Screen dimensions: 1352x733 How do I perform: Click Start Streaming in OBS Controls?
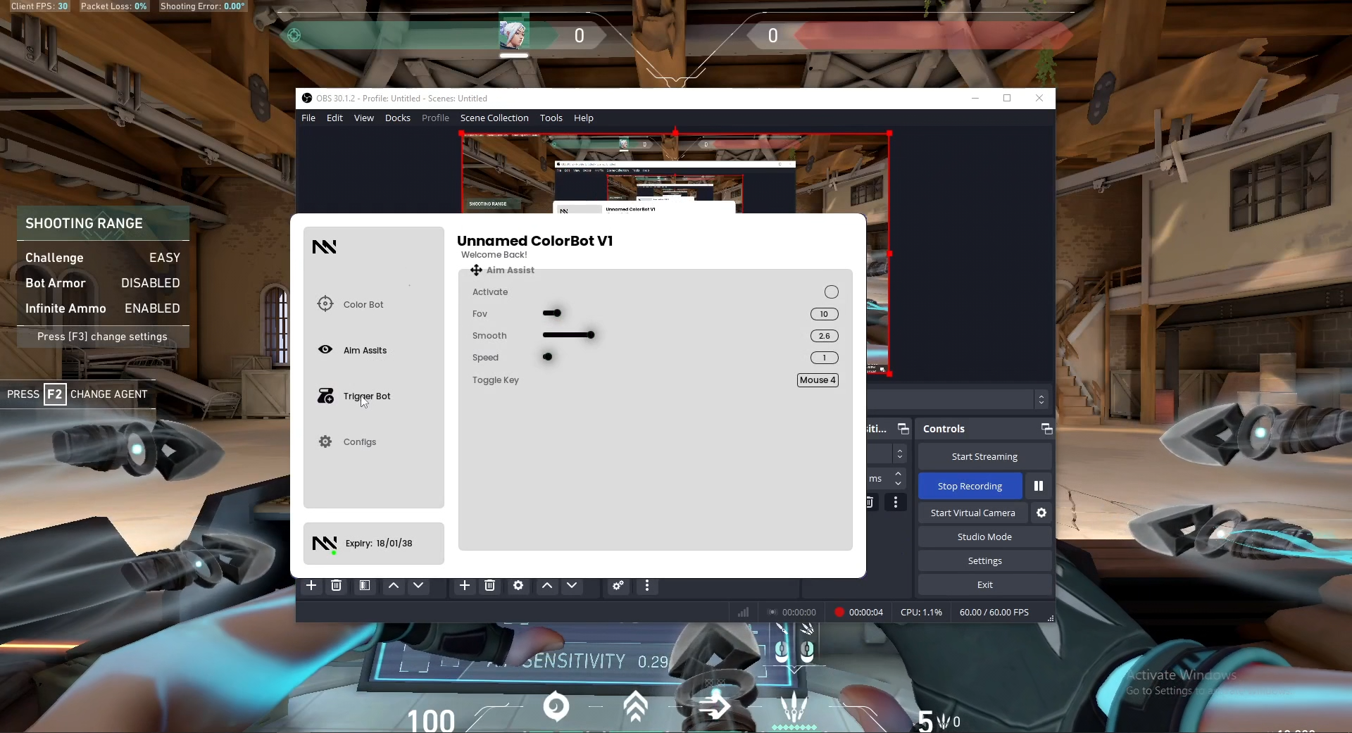tap(984, 456)
